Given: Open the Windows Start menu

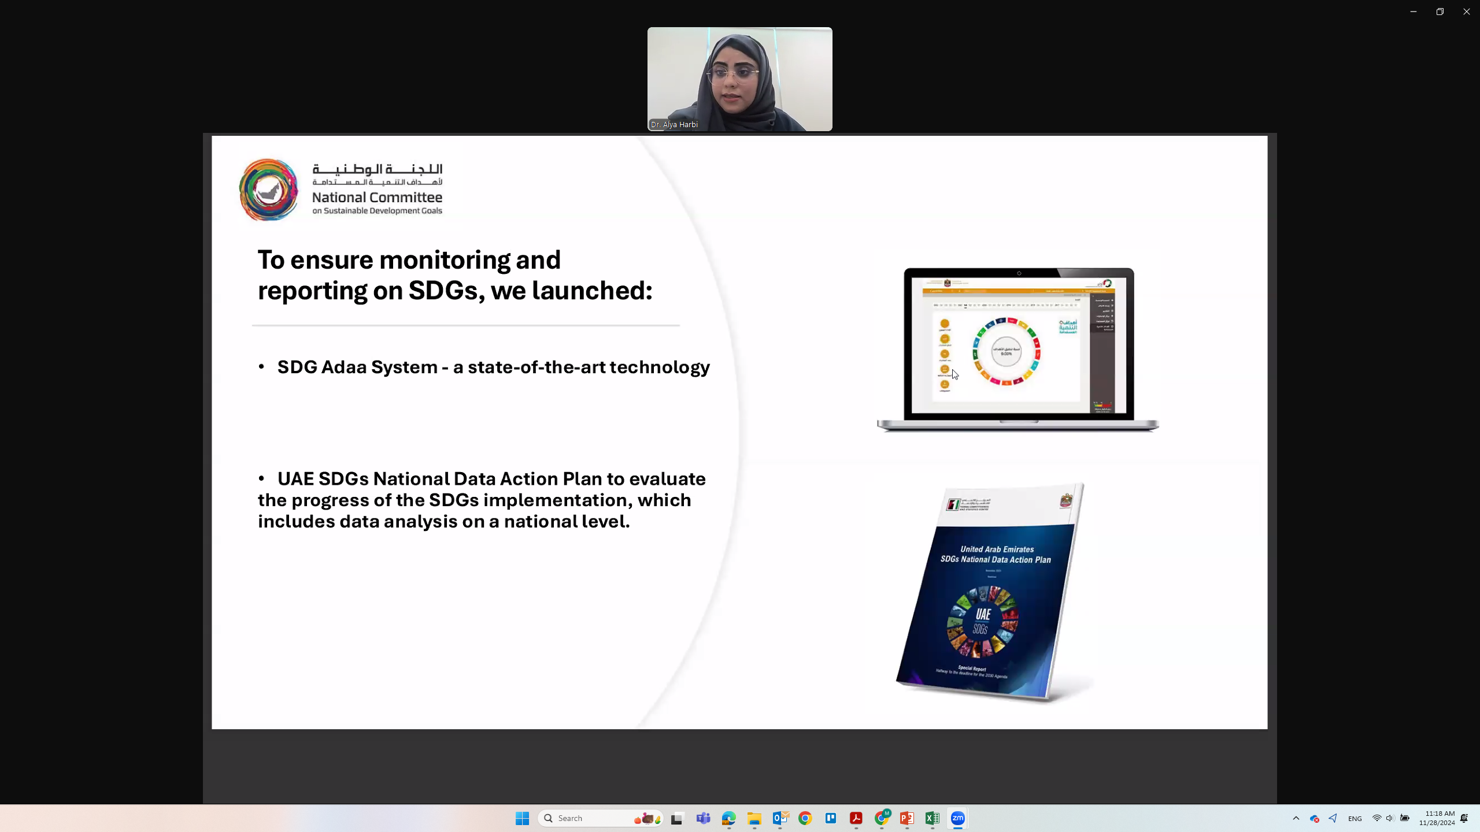Looking at the screenshot, I should point(522,818).
